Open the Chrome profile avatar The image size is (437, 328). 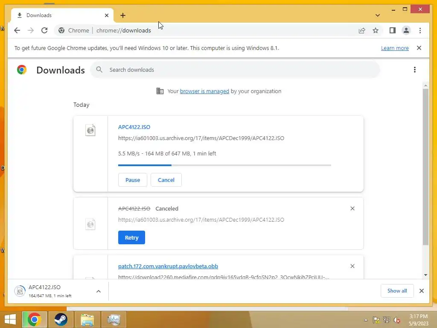pos(406,30)
